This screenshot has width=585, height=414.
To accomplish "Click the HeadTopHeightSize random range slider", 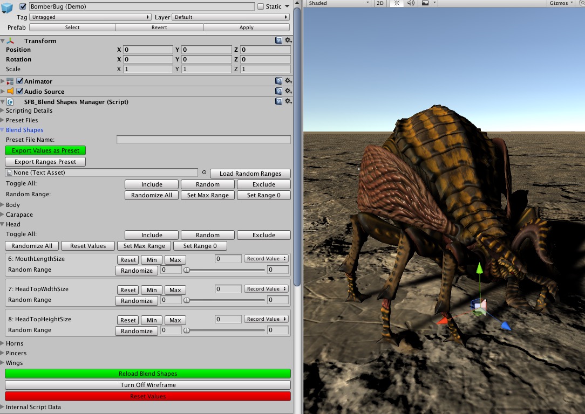I will pyautogui.click(x=224, y=330).
